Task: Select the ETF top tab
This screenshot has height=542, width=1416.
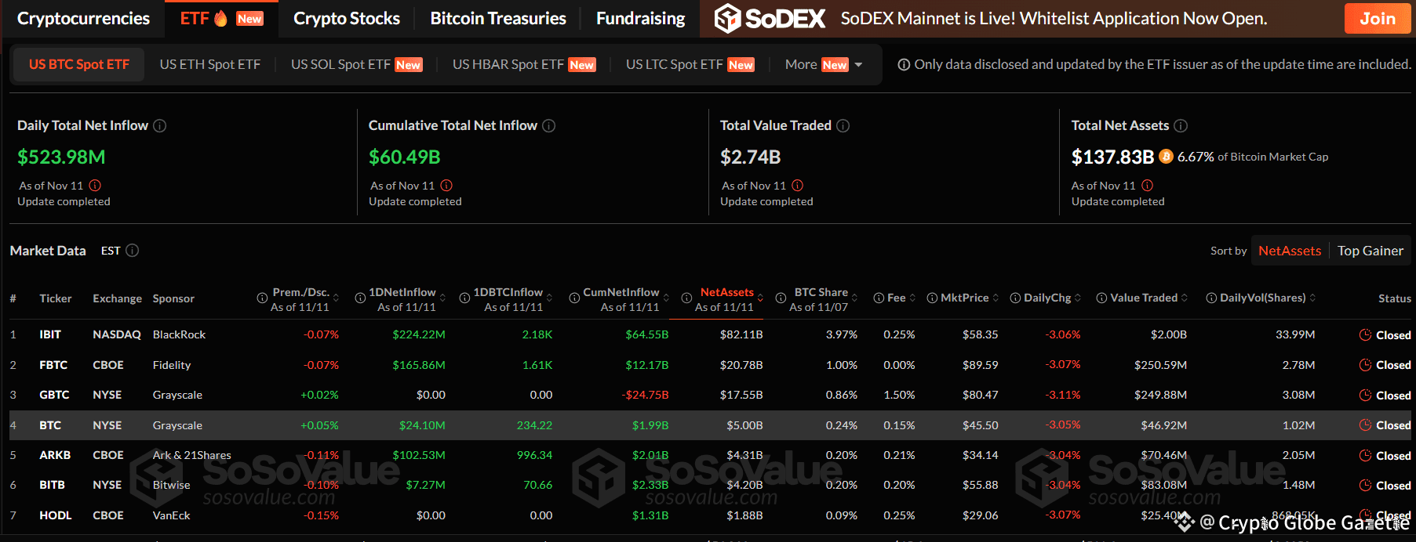Action: 221,19
